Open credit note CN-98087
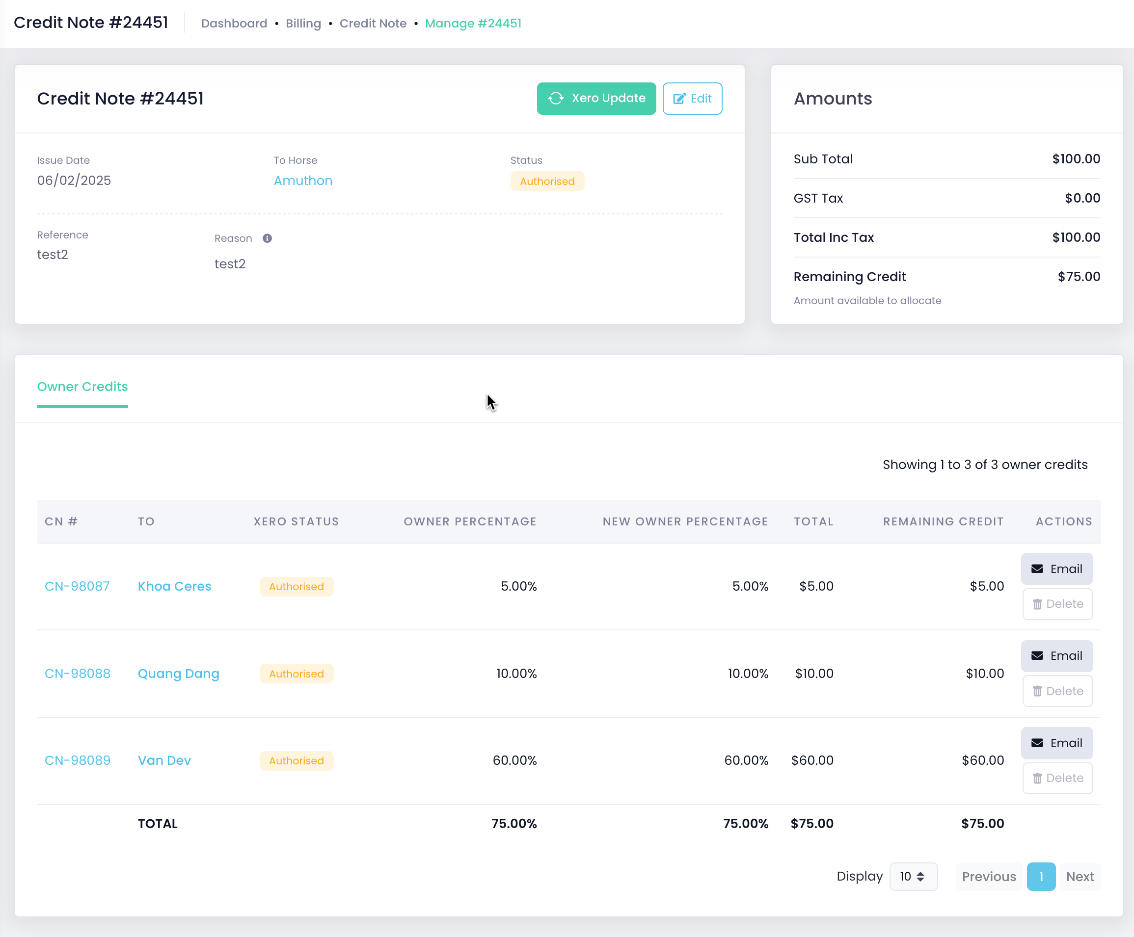 (x=77, y=586)
